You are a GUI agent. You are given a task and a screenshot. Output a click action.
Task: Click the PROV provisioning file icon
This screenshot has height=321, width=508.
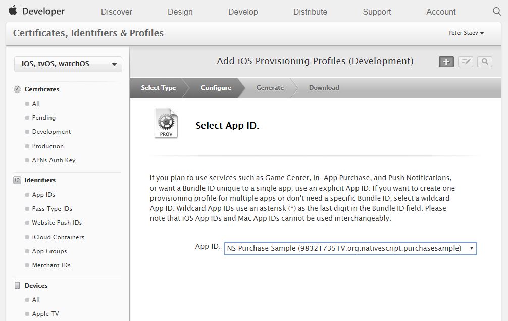coord(166,123)
